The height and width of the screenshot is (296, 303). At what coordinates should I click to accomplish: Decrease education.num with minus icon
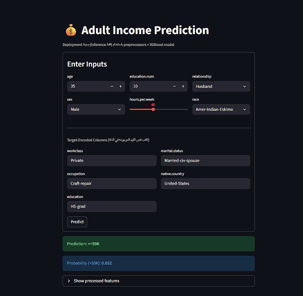[174, 87]
